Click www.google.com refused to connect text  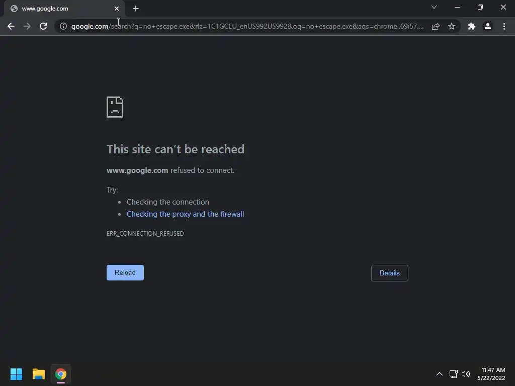[170, 170]
